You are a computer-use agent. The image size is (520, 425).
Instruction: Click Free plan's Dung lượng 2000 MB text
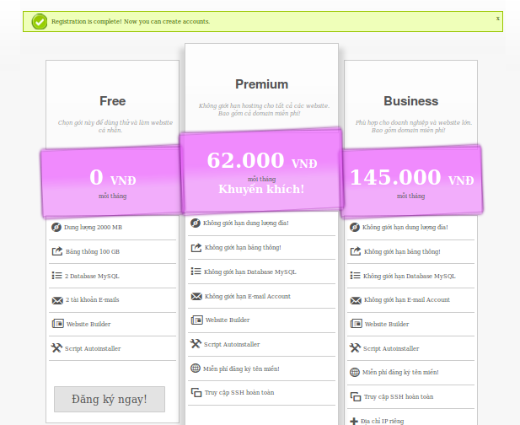tap(94, 228)
